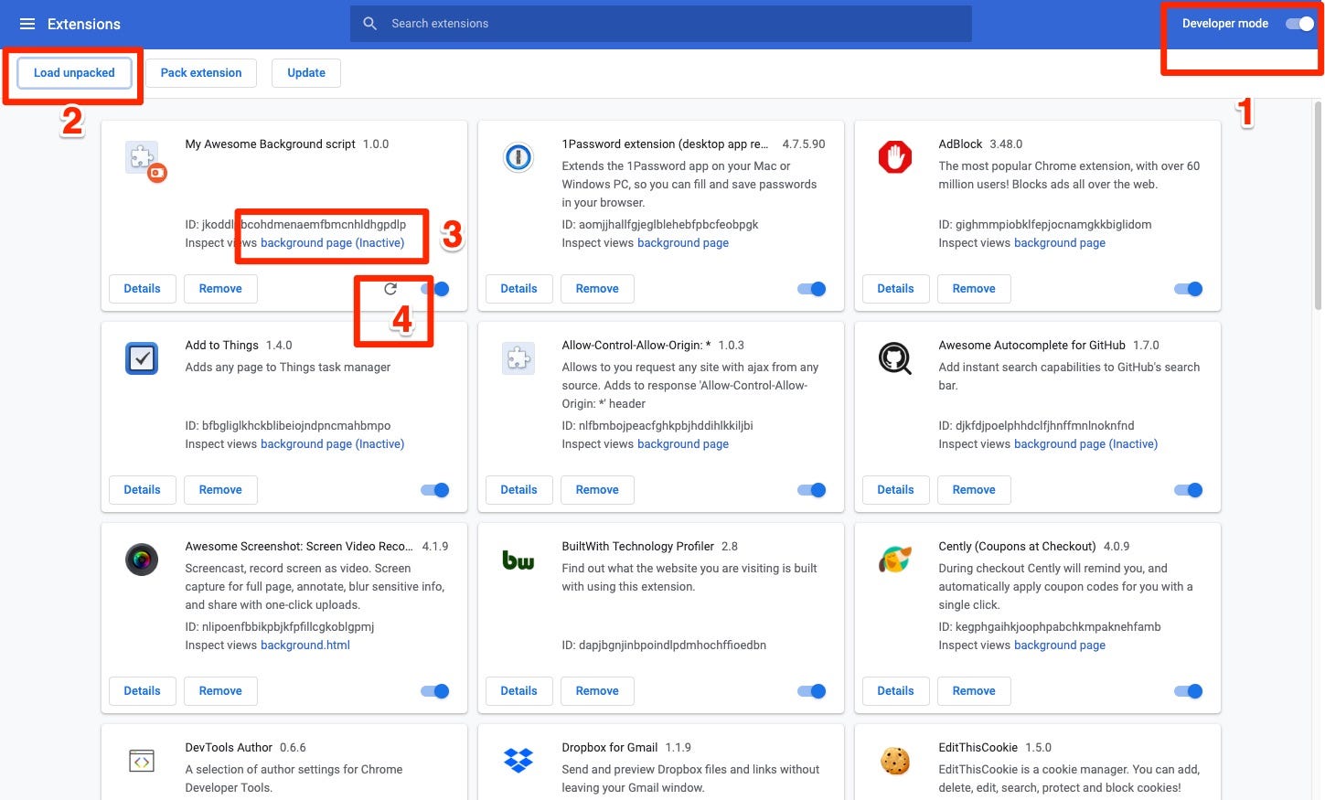The height and width of the screenshot is (800, 1325).
Task: Click the reload icon for My Awesome Background script
Action: click(x=390, y=289)
